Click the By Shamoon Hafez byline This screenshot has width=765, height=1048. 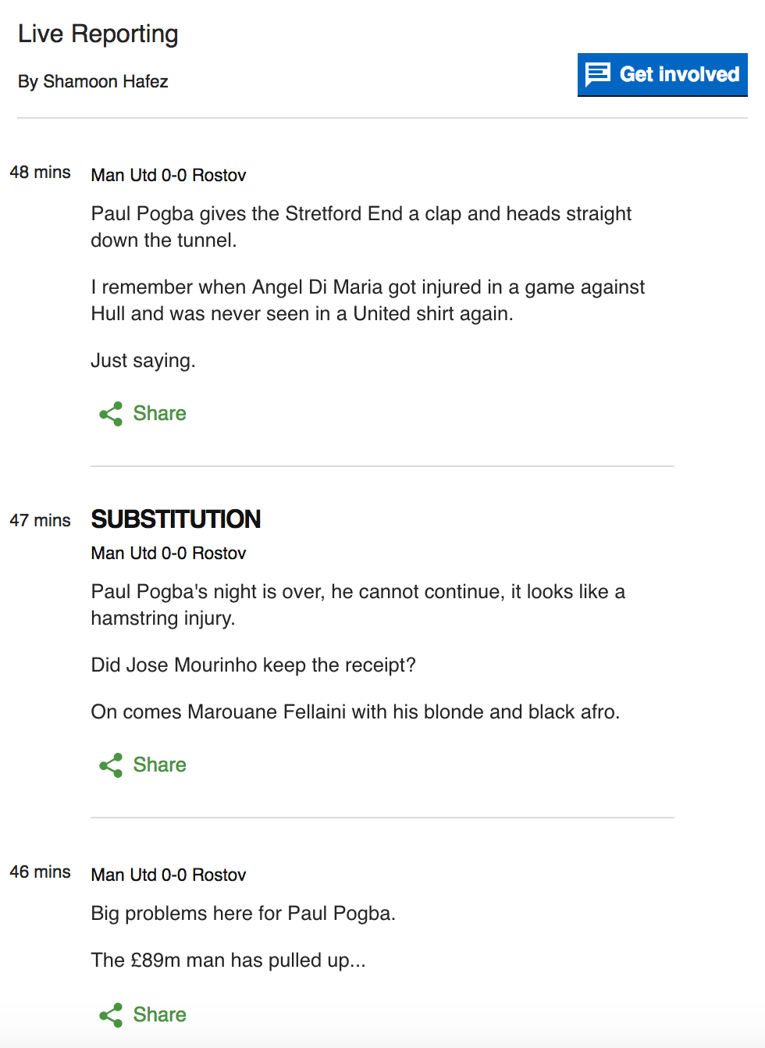point(93,81)
